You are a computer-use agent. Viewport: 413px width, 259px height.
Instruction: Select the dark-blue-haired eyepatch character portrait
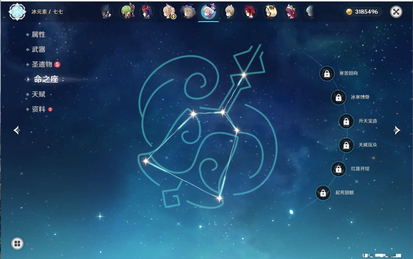[106, 12]
